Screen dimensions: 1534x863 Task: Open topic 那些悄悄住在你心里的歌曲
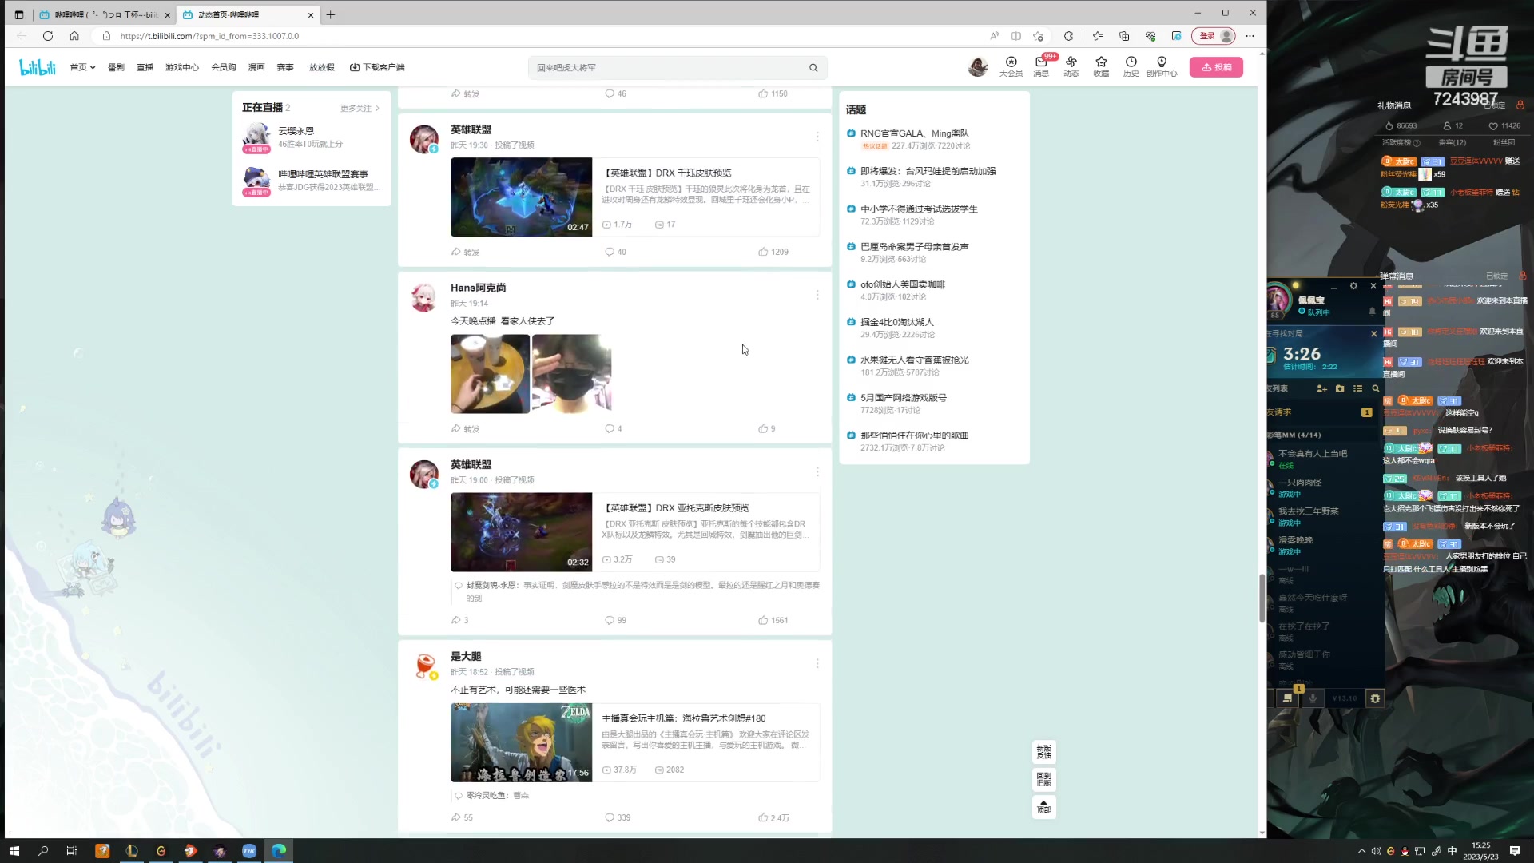click(x=914, y=435)
